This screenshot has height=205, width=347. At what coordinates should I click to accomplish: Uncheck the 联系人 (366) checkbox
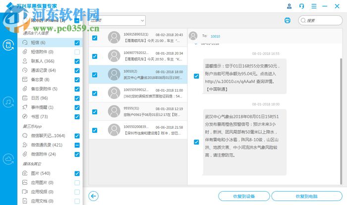coord(77,61)
